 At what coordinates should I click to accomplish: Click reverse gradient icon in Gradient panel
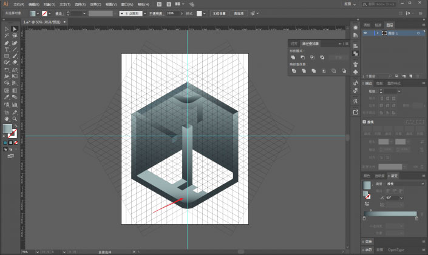(367, 204)
